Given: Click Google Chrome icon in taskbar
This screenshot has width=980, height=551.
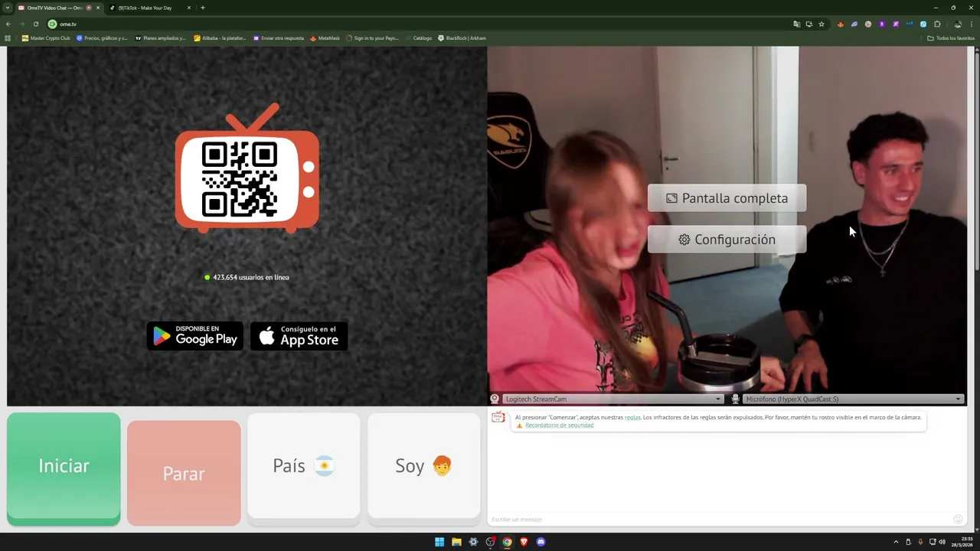Looking at the screenshot, I should pos(507,542).
